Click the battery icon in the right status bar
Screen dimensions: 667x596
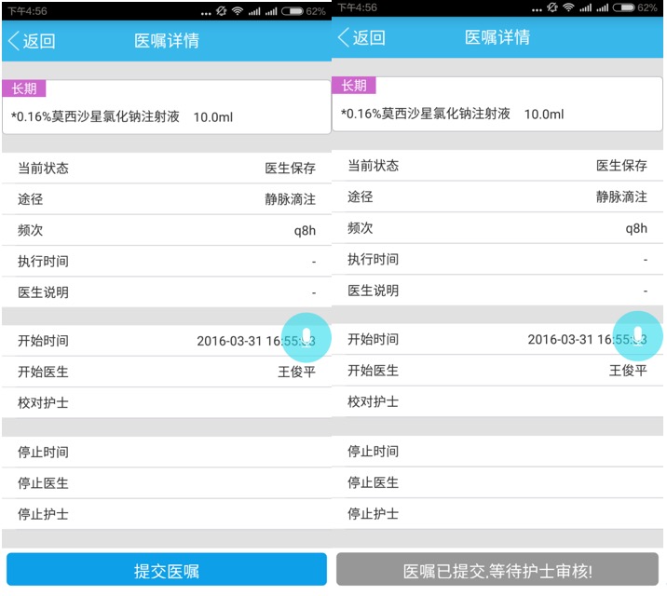(x=624, y=8)
